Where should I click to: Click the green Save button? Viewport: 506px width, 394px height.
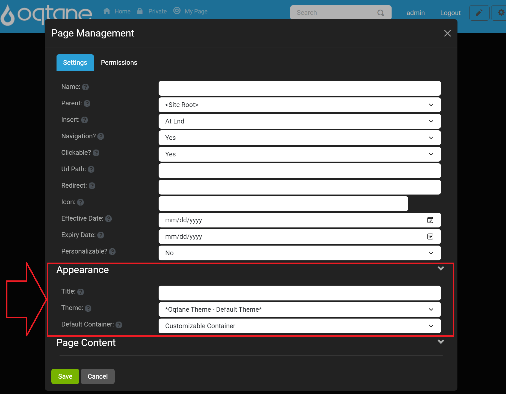coord(65,376)
